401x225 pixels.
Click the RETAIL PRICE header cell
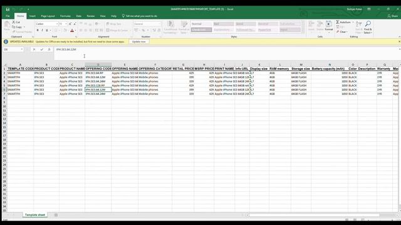click(183, 69)
